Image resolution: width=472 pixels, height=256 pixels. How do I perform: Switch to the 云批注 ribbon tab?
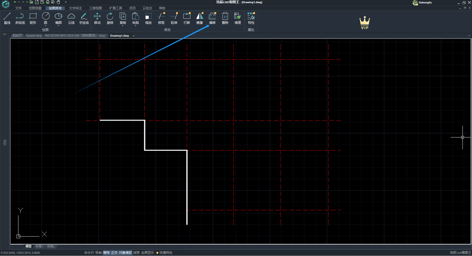(x=147, y=8)
